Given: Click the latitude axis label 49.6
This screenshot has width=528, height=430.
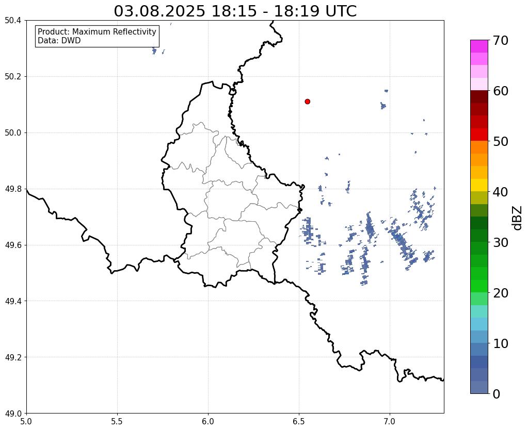Looking at the screenshot, I should (x=13, y=245).
